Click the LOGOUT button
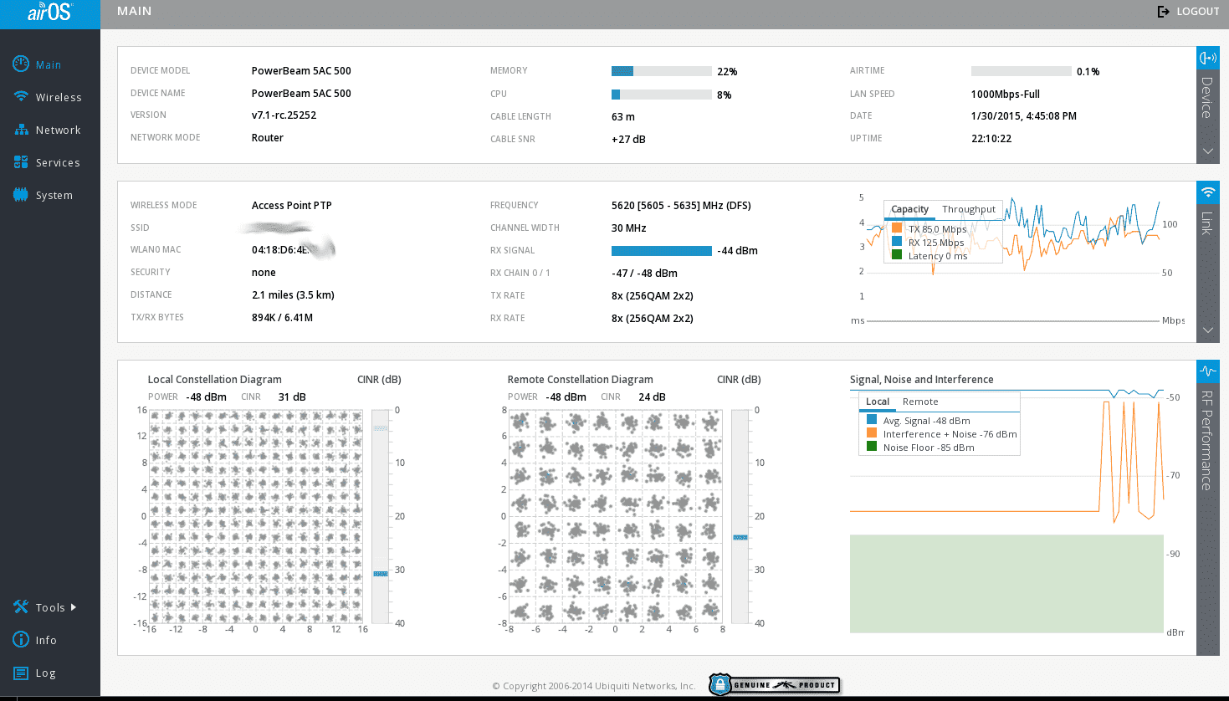1229x701 pixels. (1188, 12)
